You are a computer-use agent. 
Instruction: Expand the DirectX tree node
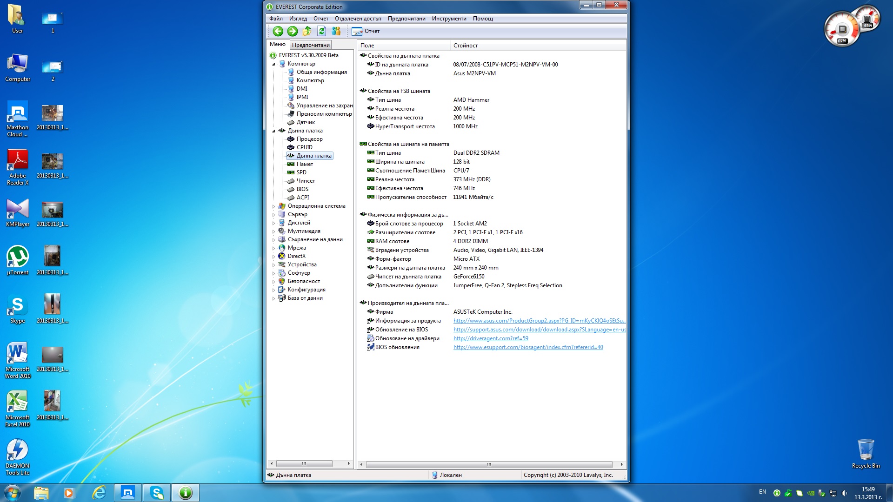tap(273, 257)
